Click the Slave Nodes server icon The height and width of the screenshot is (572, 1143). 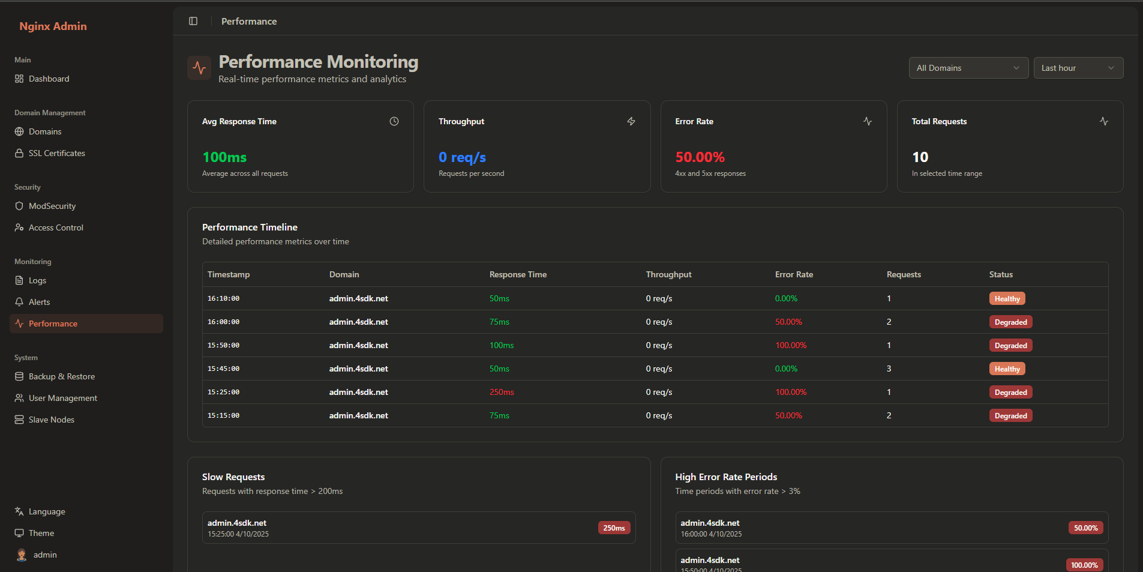(x=19, y=420)
